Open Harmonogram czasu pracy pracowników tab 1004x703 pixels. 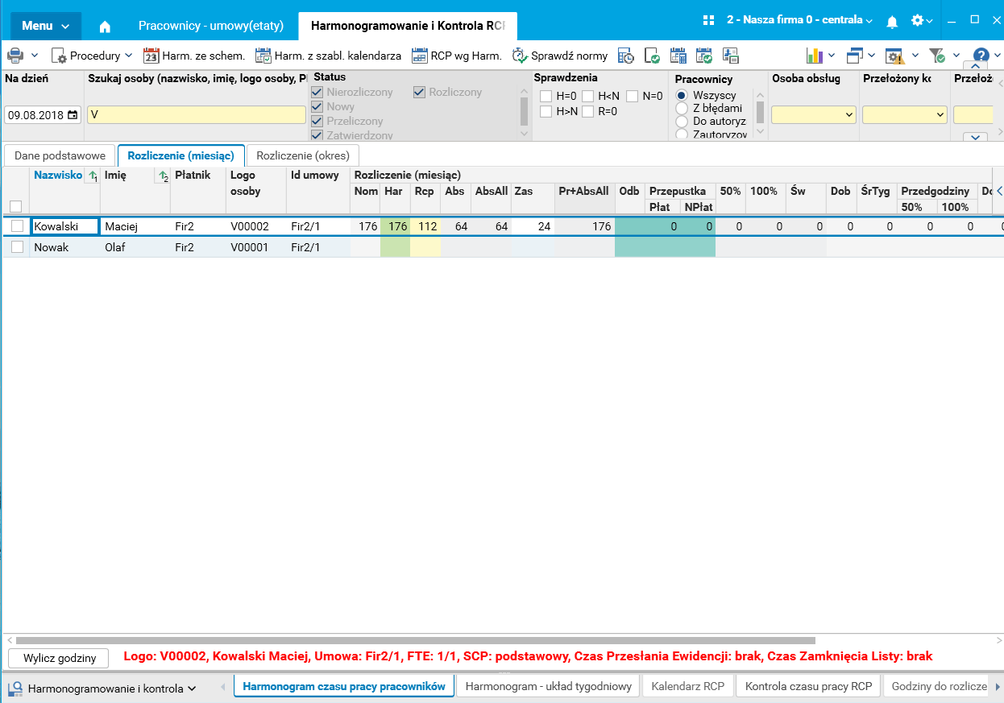(344, 687)
